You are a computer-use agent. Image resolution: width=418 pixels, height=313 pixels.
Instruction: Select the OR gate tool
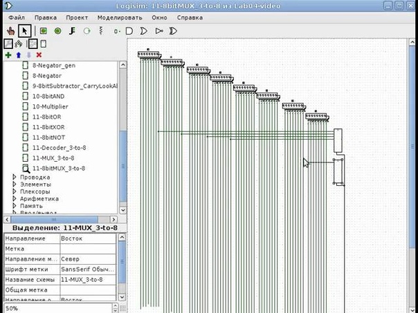[144, 31]
